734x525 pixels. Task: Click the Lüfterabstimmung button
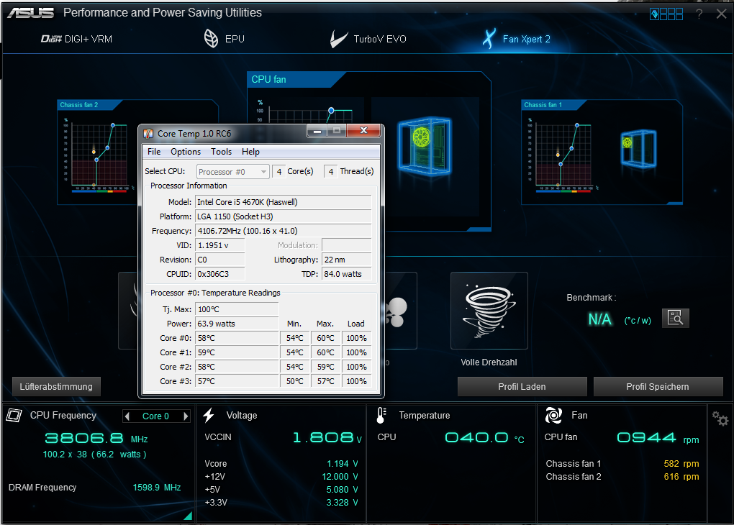point(56,386)
